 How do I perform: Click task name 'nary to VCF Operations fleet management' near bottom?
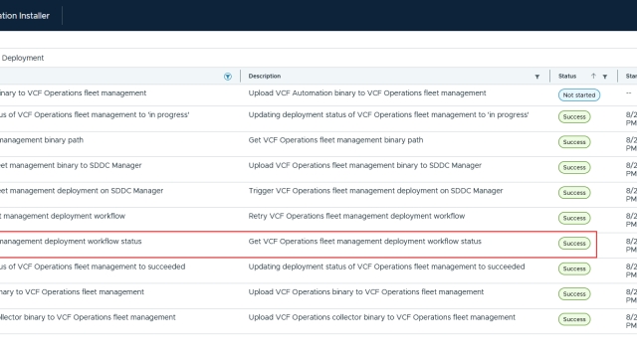click(72, 291)
